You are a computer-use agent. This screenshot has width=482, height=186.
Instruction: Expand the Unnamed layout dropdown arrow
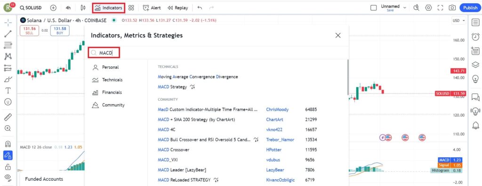[x=404, y=8]
